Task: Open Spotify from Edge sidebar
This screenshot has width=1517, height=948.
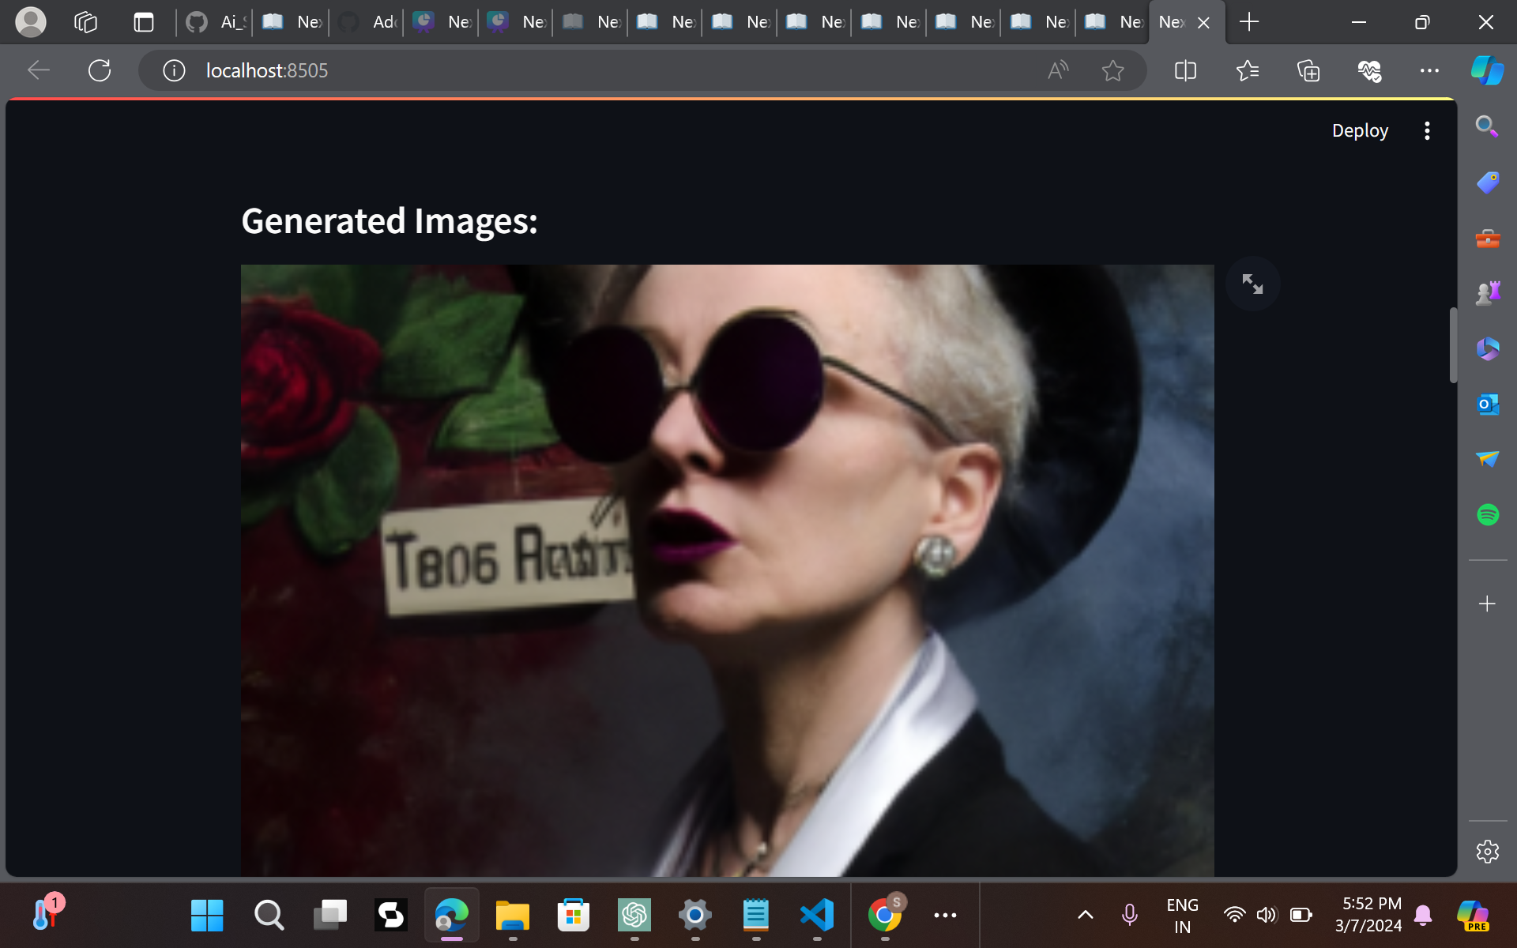Action: pos(1487,514)
